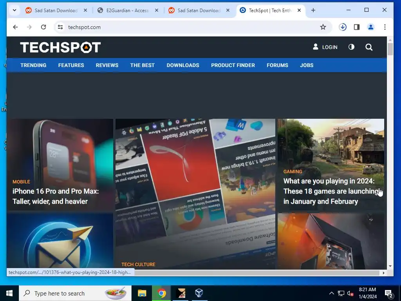Show hidden system tray icons
The height and width of the screenshot is (301, 401).
tap(331, 293)
